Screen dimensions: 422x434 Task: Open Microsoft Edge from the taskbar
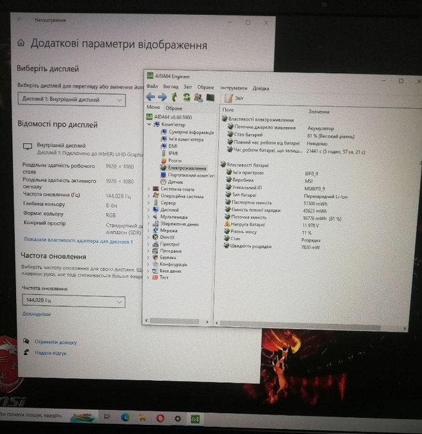coord(126,418)
